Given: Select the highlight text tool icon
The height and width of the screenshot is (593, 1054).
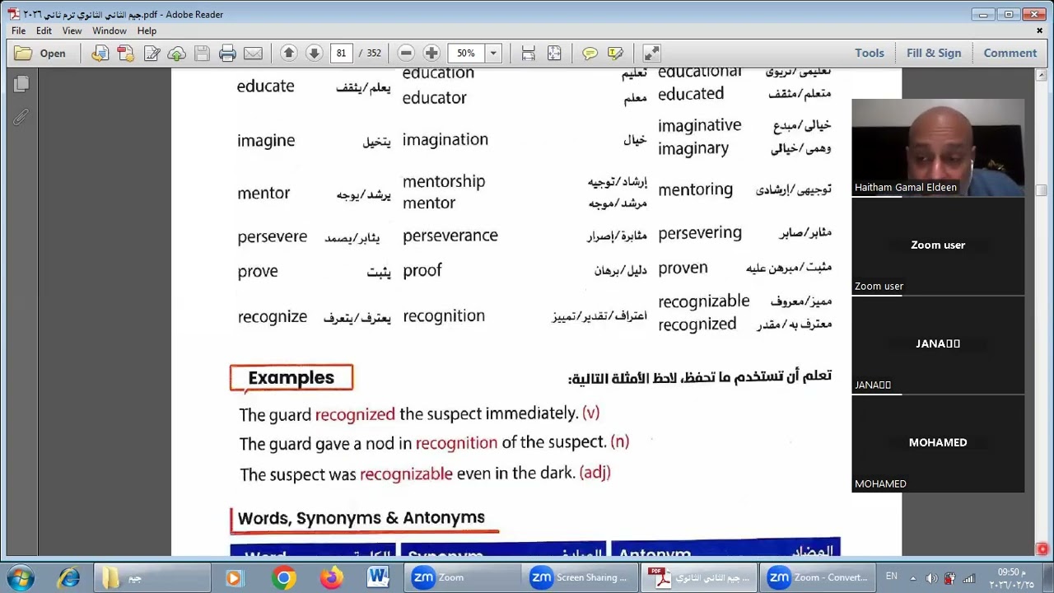Looking at the screenshot, I should click(x=615, y=54).
